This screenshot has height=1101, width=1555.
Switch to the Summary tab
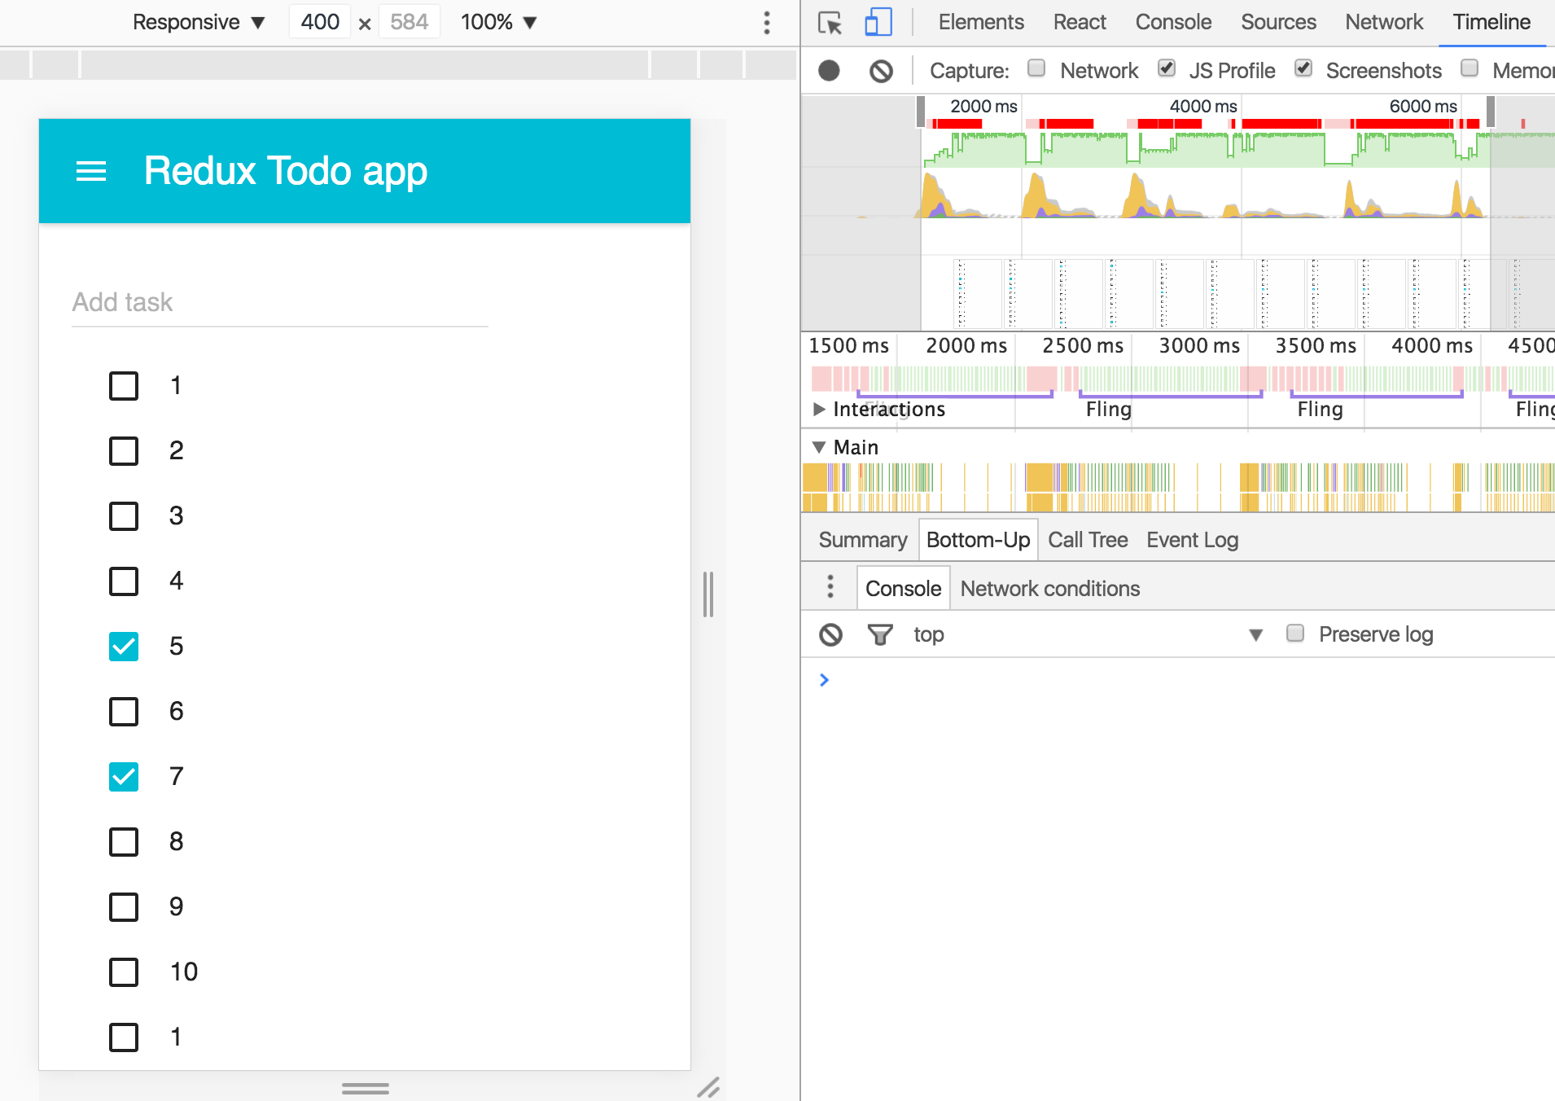pyautogui.click(x=862, y=540)
